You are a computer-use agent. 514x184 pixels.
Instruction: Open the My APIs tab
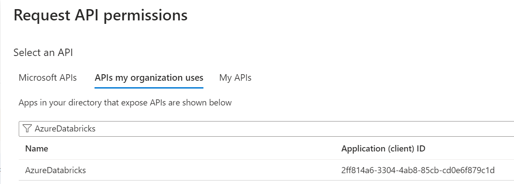click(235, 78)
